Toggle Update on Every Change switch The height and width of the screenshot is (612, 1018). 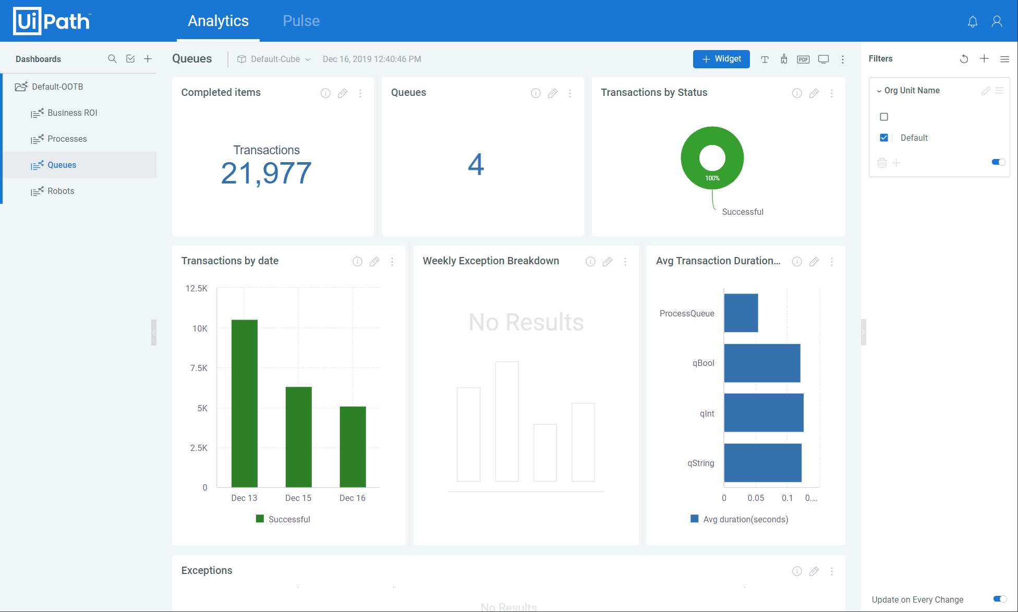(999, 599)
